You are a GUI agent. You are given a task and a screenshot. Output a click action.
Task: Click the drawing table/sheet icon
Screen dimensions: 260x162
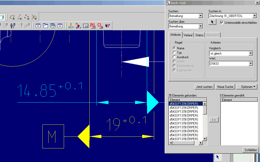click(85, 26)
